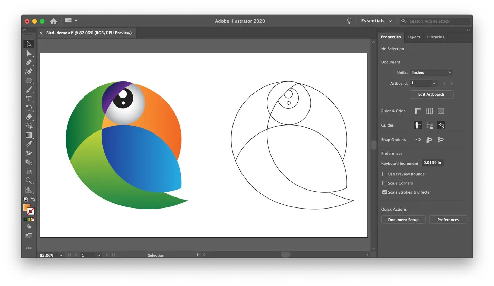Enable the Use Preview Bounds checkbox
Image resolution: width=494 pixels, height=286 pixels.
point(384,174)
